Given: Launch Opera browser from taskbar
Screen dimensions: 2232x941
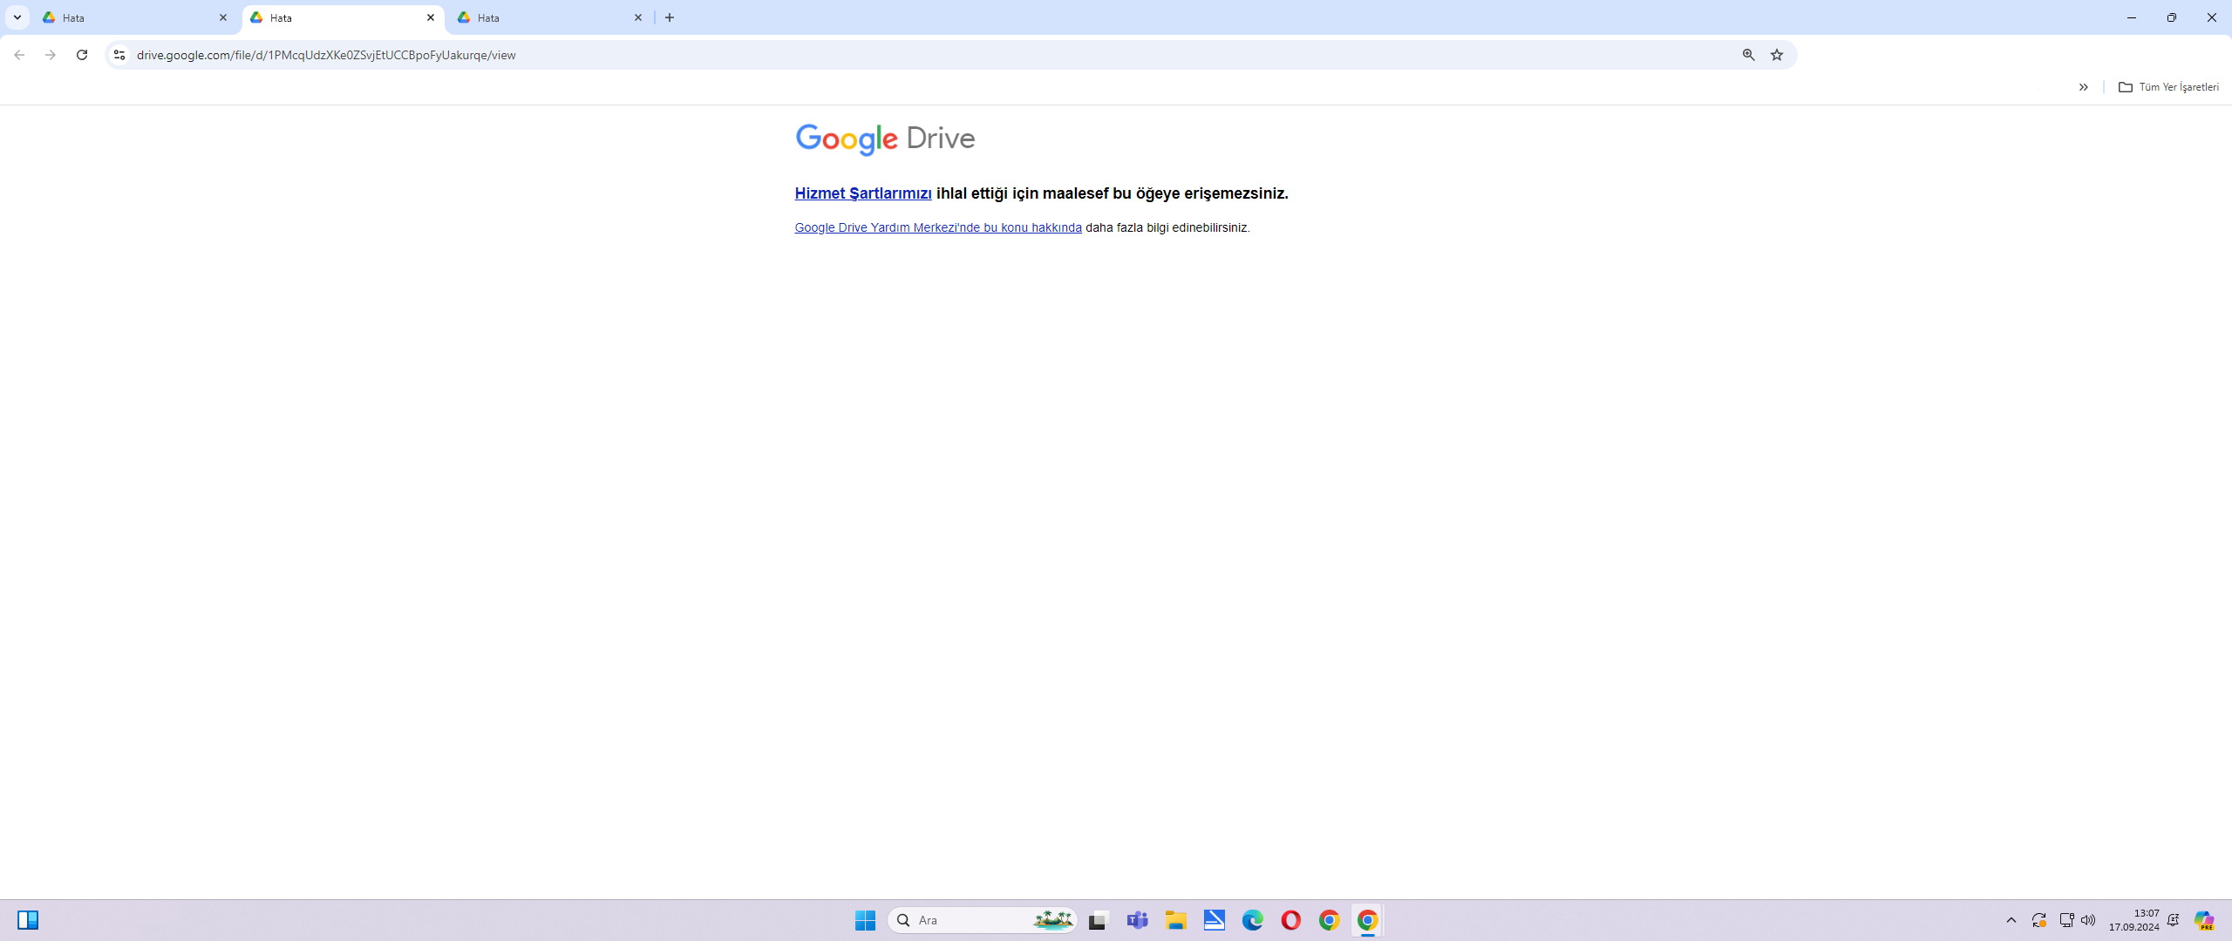Looking at the screenshot, I should [x=1290, y=920].
